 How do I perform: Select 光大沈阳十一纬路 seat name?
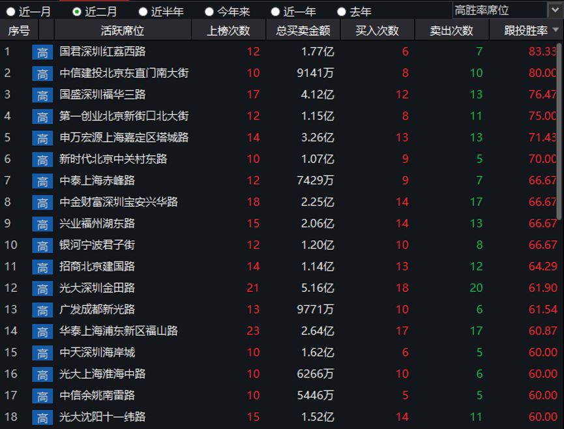(x=102, y=417)
